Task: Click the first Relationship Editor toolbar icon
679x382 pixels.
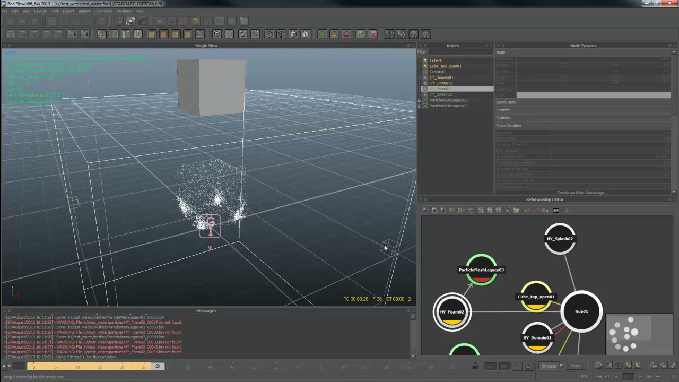Action: [425, 211]
